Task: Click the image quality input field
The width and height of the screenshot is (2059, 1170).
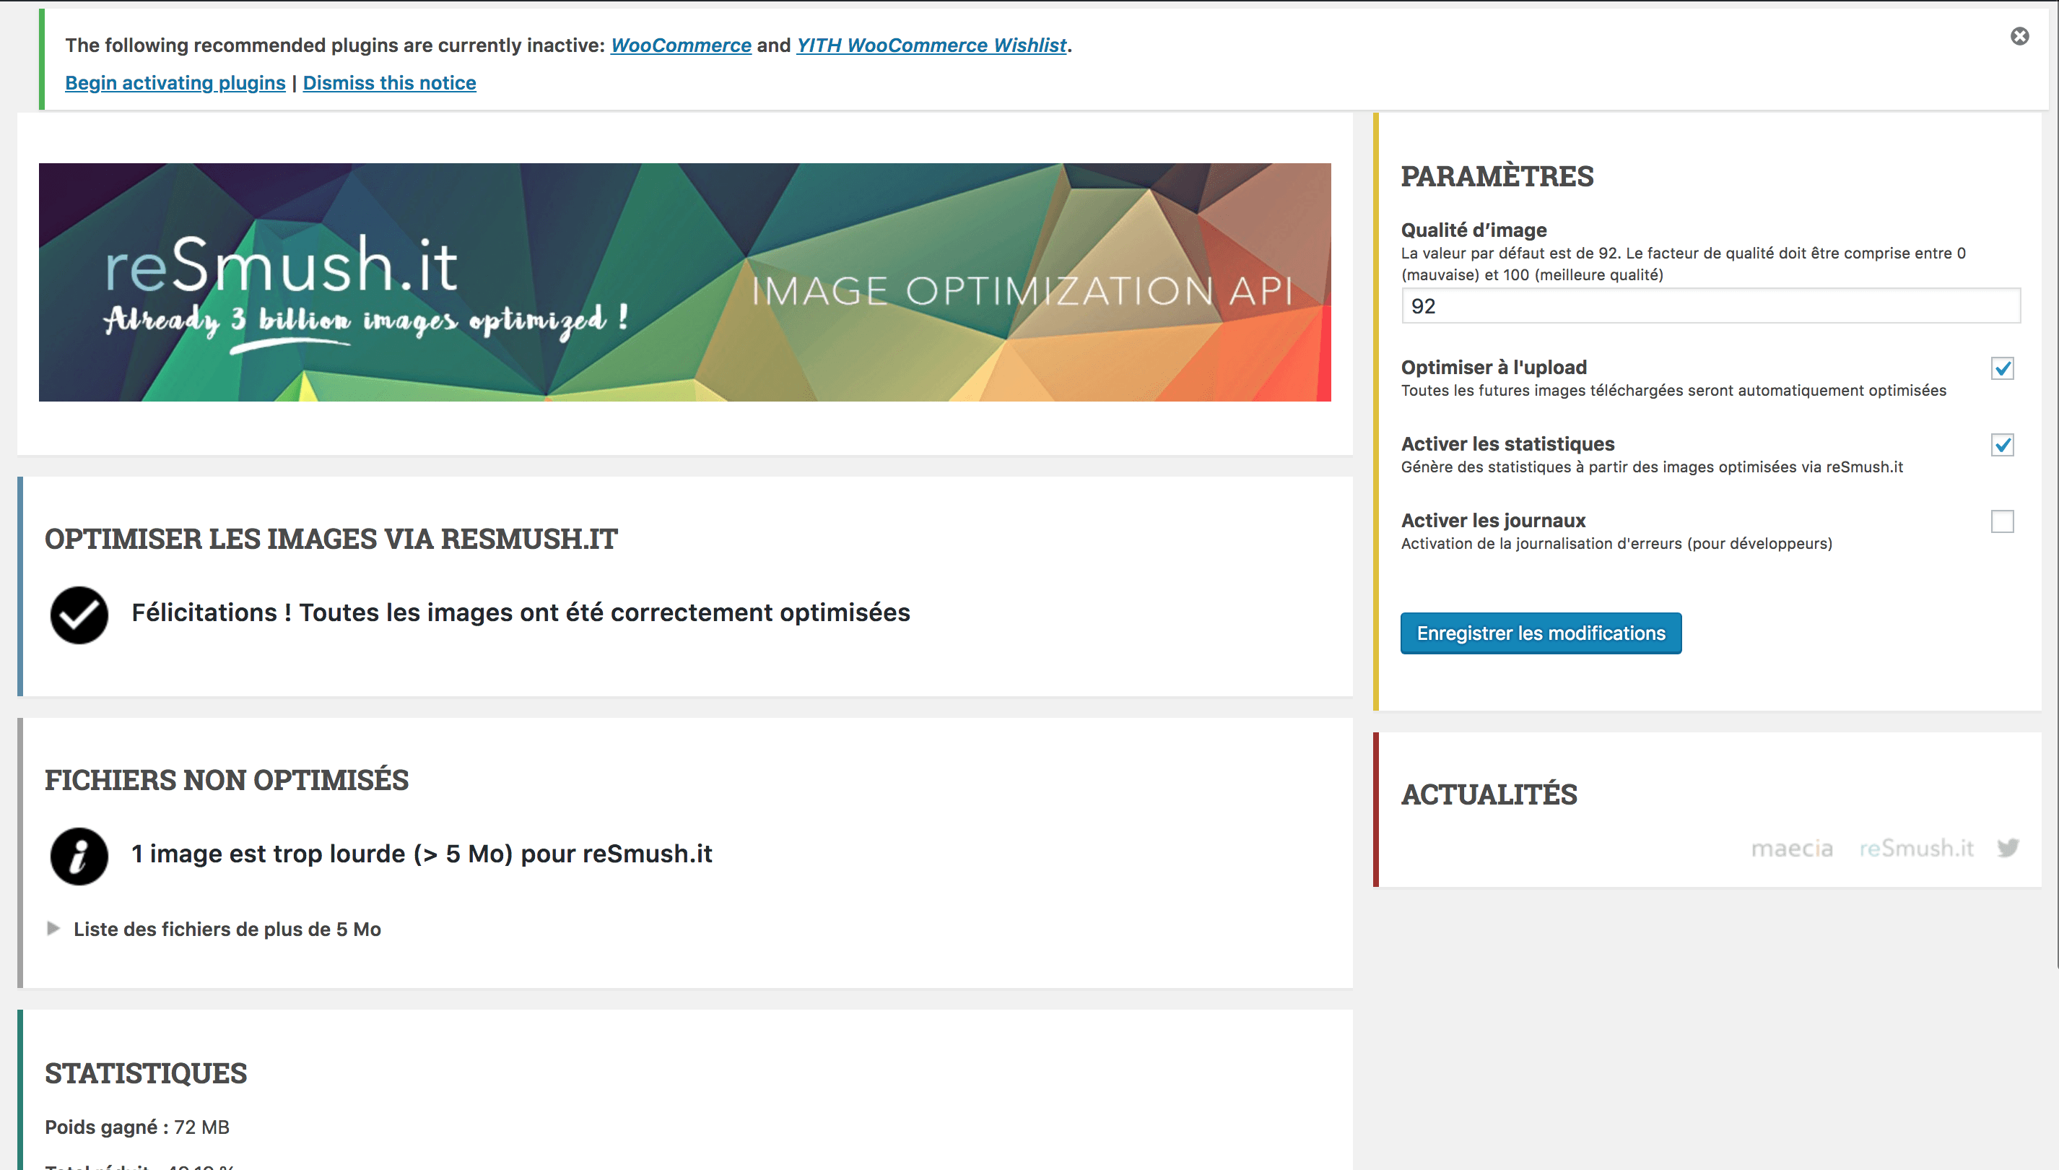Action: [1710, 306]
